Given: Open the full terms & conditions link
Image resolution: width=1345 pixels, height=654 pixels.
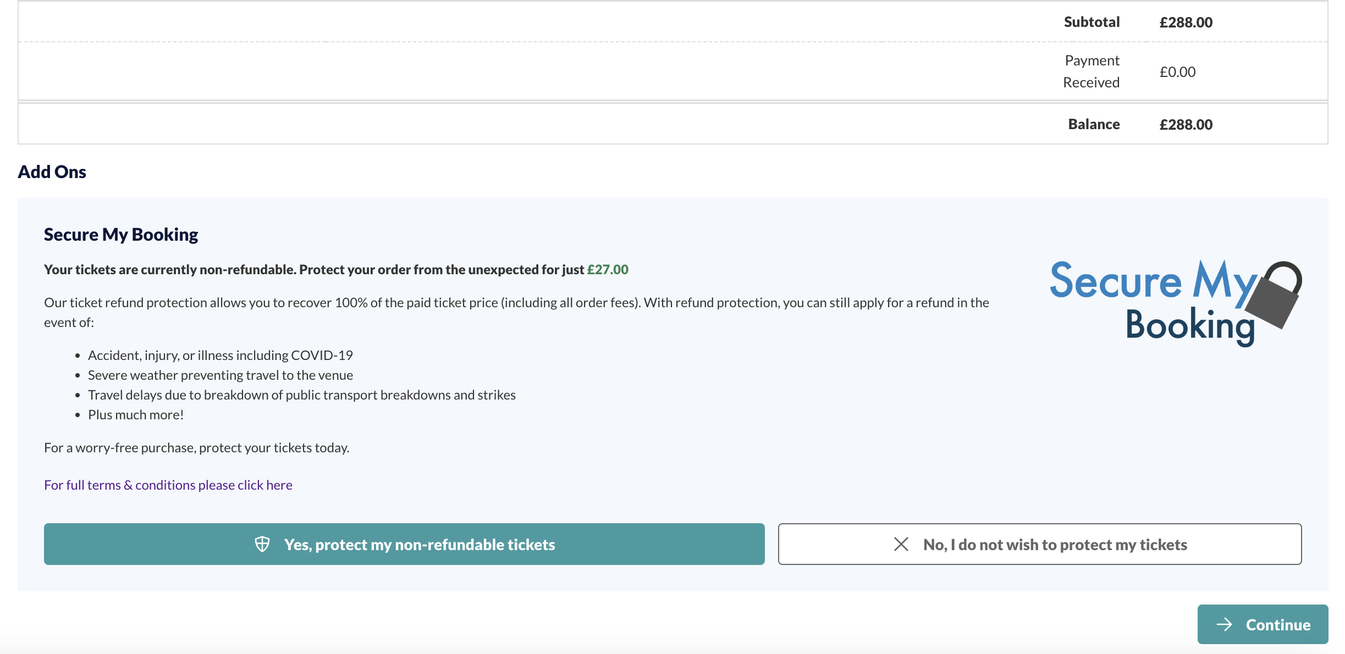Looking at the screenshot, I should pyautogui.click(x=168, y=485).
